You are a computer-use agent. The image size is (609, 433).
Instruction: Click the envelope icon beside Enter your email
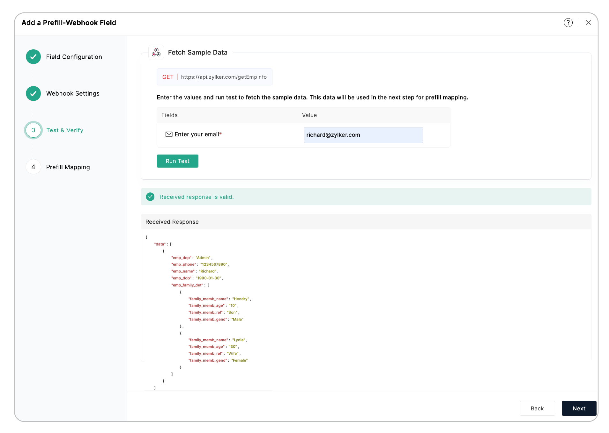click(169, 134)
